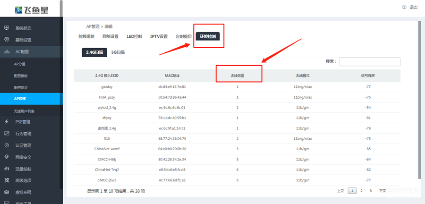This screenshot has width=425, height=204.
Task: Go to page 2 of results
Action: (361, 191)
